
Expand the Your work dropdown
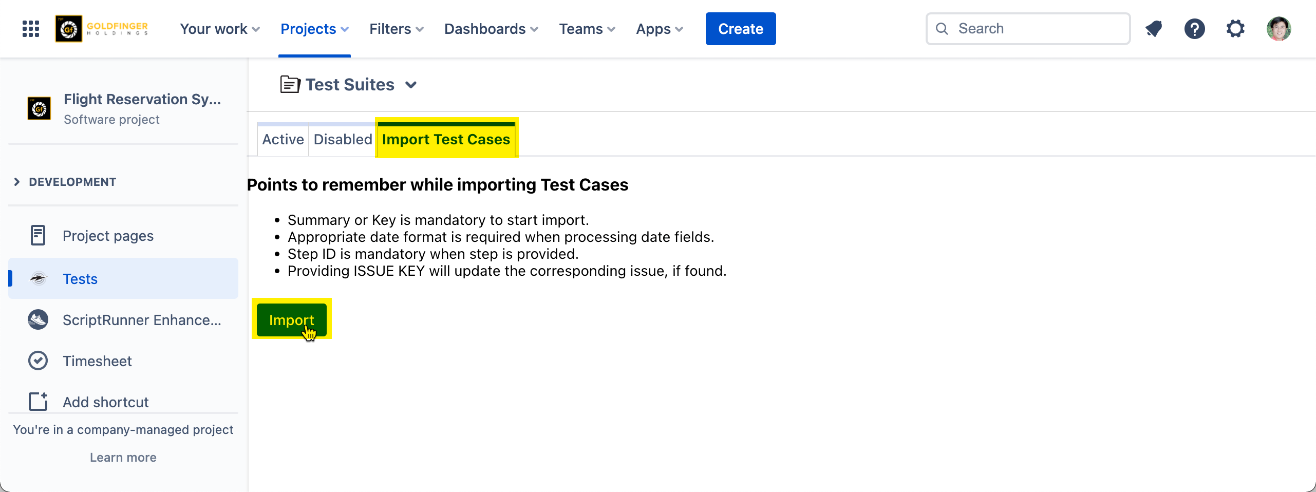[x=219, y=29]
